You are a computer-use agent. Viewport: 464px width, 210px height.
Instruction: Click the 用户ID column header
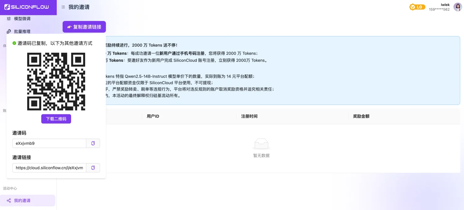point(153,116)
